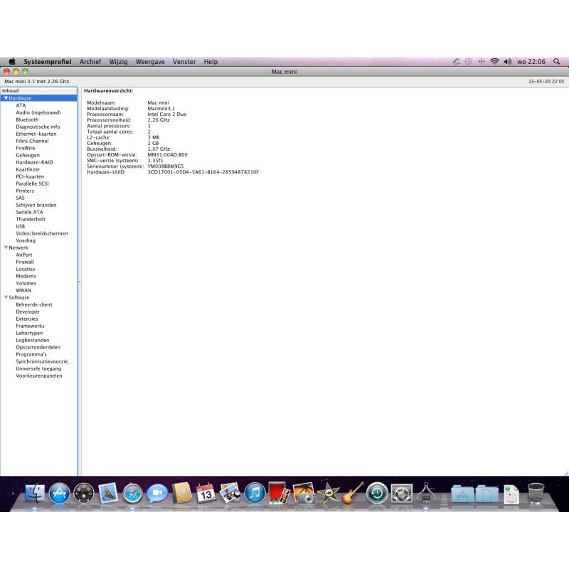
Task: Collapse the Netwerk disclosure triangle
Action: click(x=6, y=248)
